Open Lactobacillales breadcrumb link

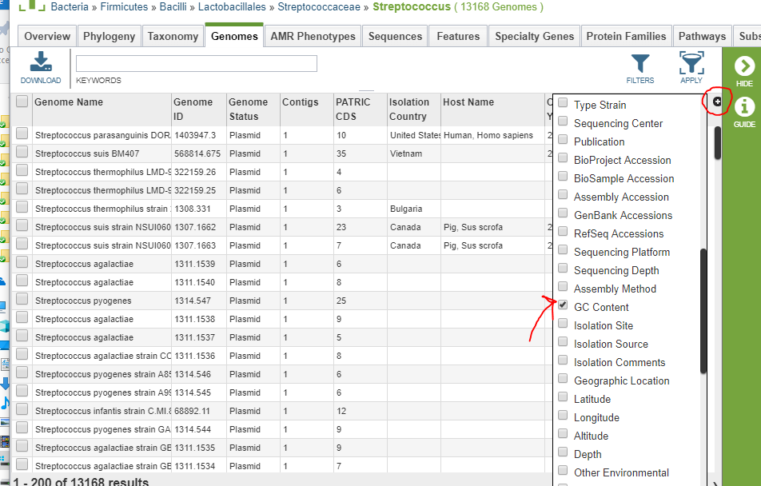232,7
